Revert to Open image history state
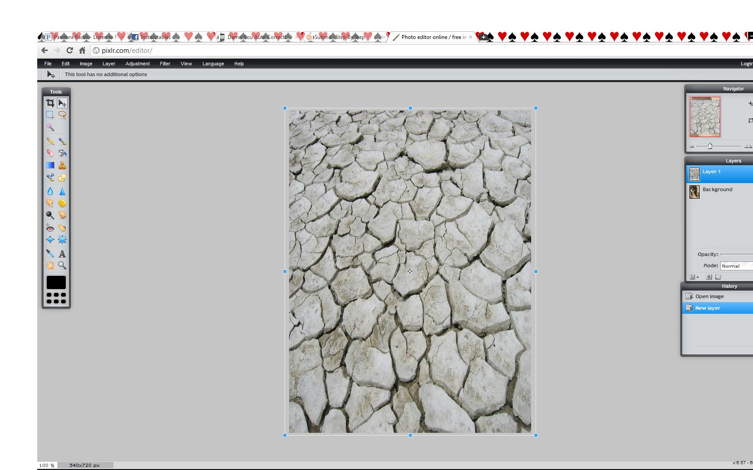Viewport: 753px width, 470px height. pos(718,296)
